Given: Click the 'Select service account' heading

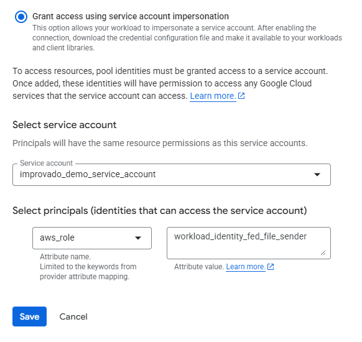Looking at the screenshot, I should [x=65, y=125].
